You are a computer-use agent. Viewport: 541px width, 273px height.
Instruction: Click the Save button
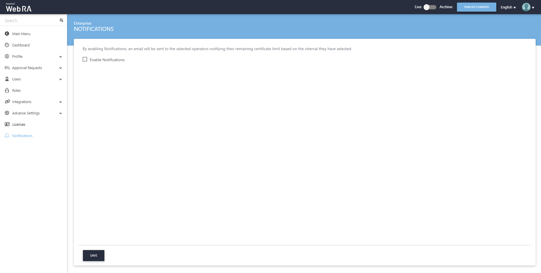point(94,255)
